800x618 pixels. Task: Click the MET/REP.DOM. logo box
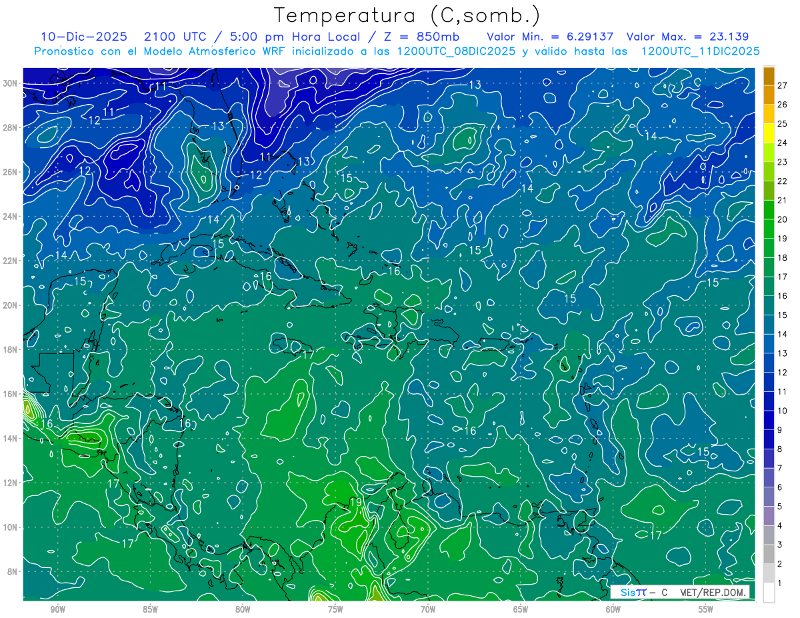[x=680, y=592]
